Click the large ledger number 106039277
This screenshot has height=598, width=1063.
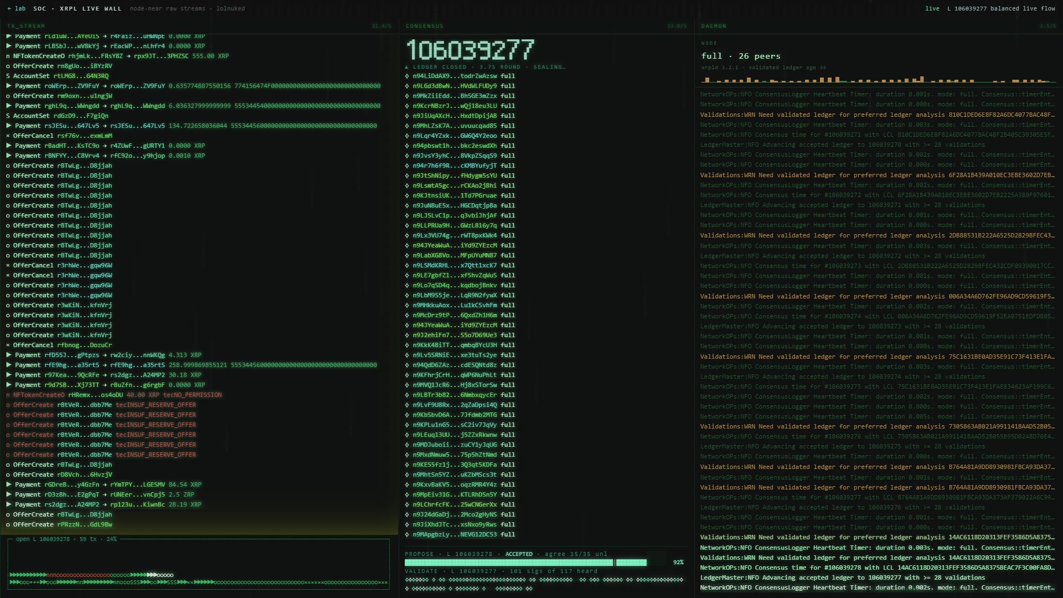tap(471, 50)
